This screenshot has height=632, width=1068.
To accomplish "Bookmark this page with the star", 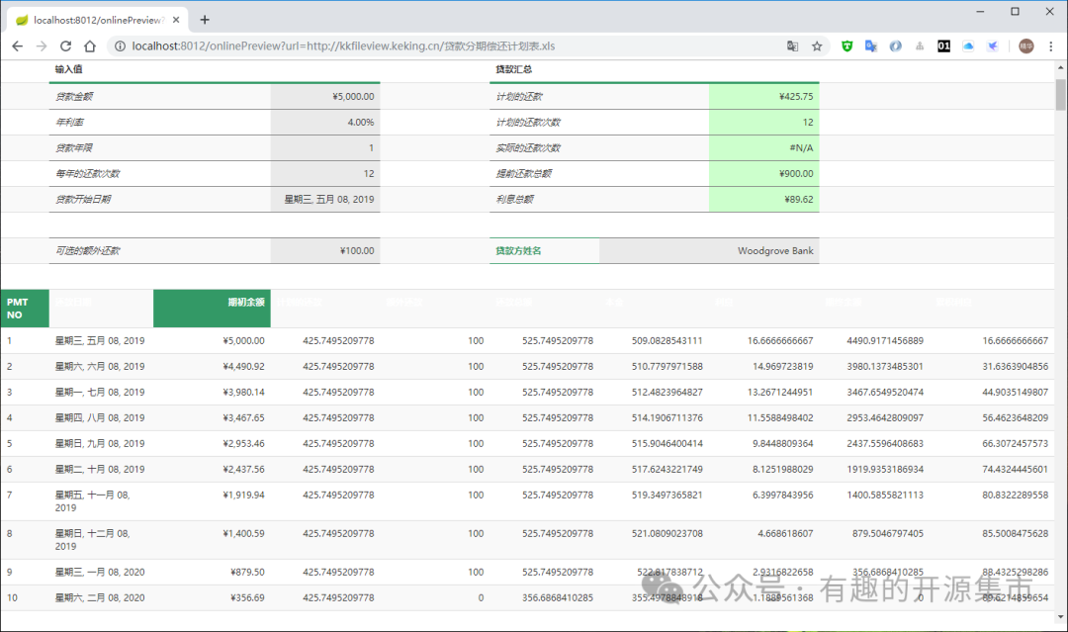I will pyautogui.click(x=817, y=46).
